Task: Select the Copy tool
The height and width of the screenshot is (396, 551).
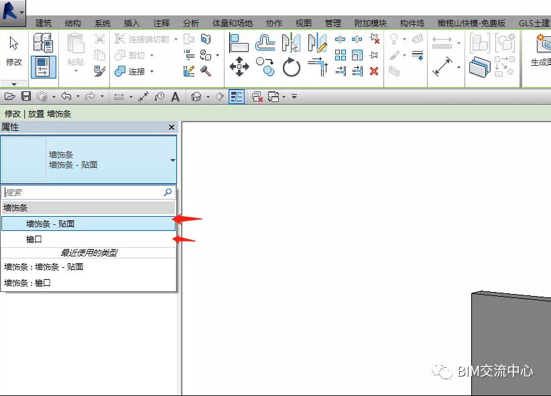Action: tap(265, 66)
